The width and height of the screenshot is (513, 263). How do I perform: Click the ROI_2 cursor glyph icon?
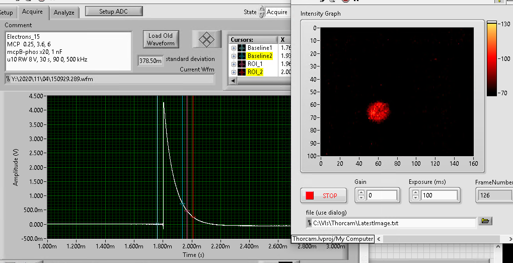[x=242, y=72]
